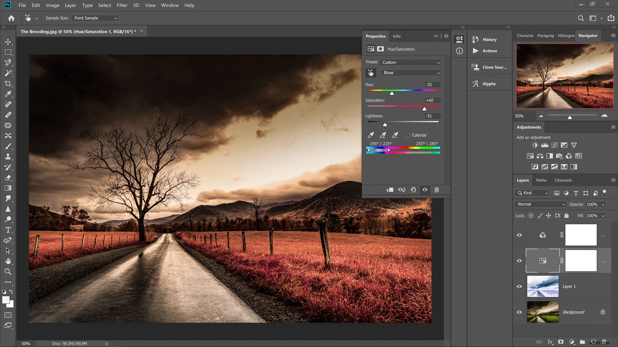This screenshot has width=618, height=347.
Task: Add a Curves adjustment layer
Action: click(x=555, y=145)
